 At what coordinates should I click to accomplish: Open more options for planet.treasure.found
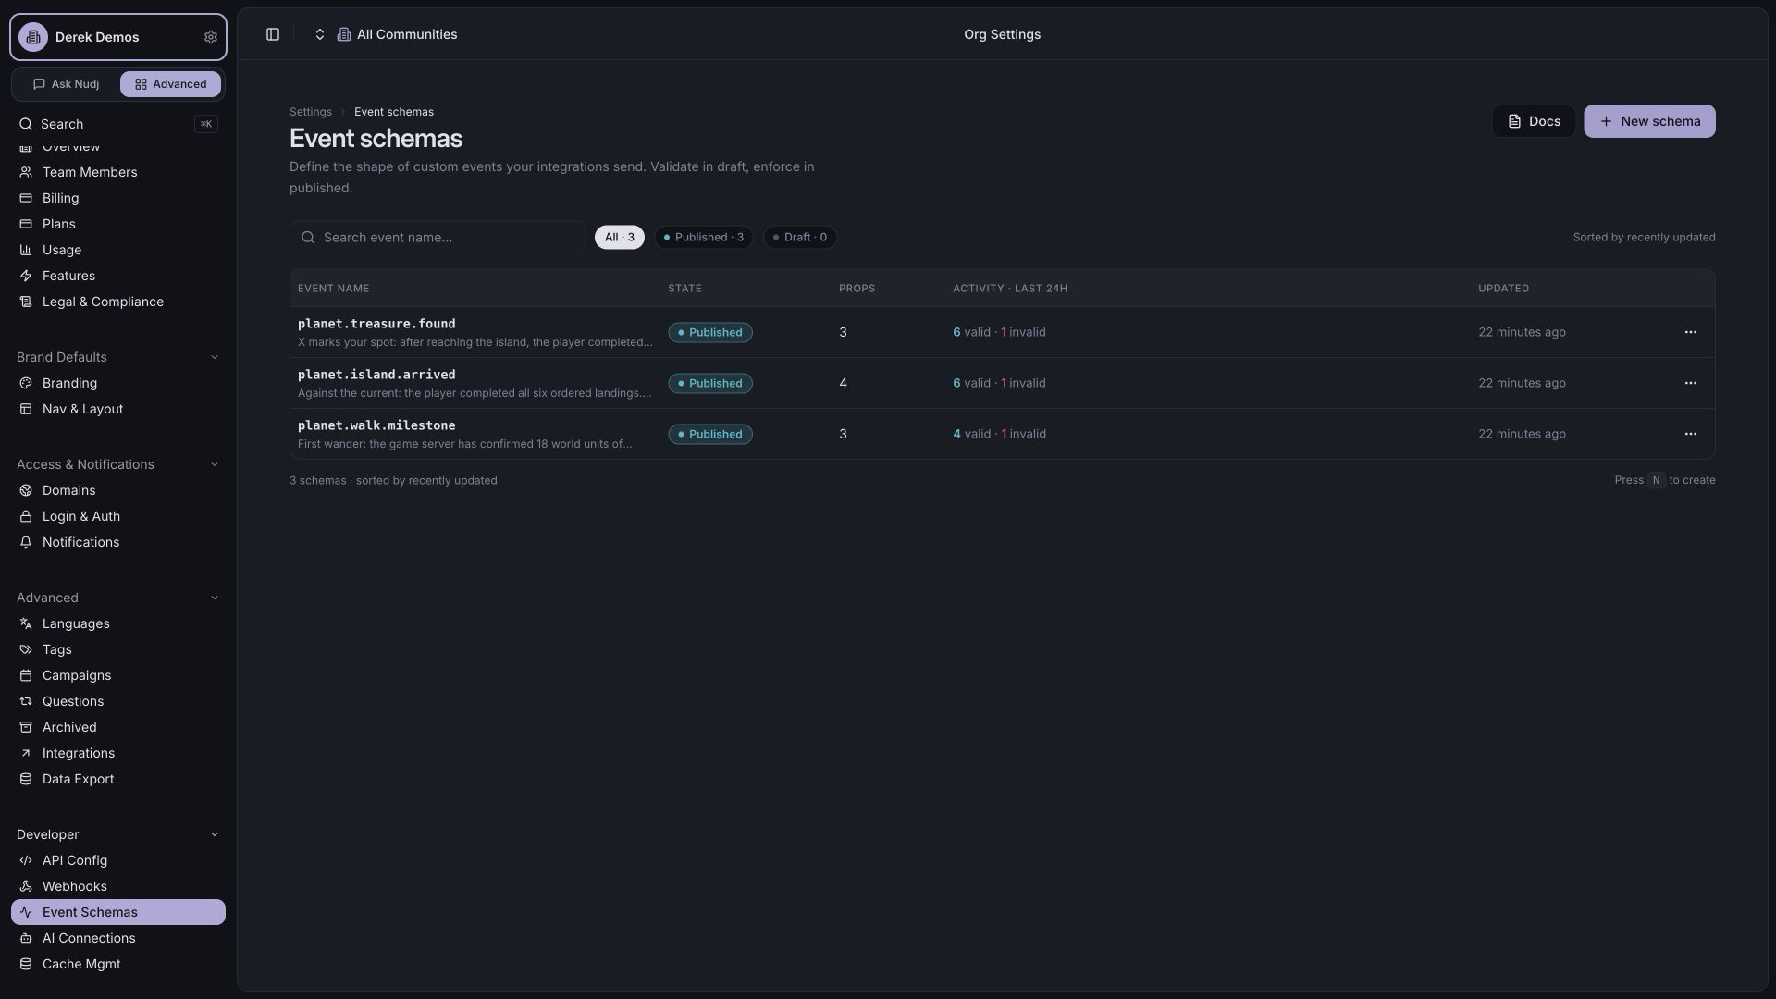pyautogui.click(x=1691, y=332)
